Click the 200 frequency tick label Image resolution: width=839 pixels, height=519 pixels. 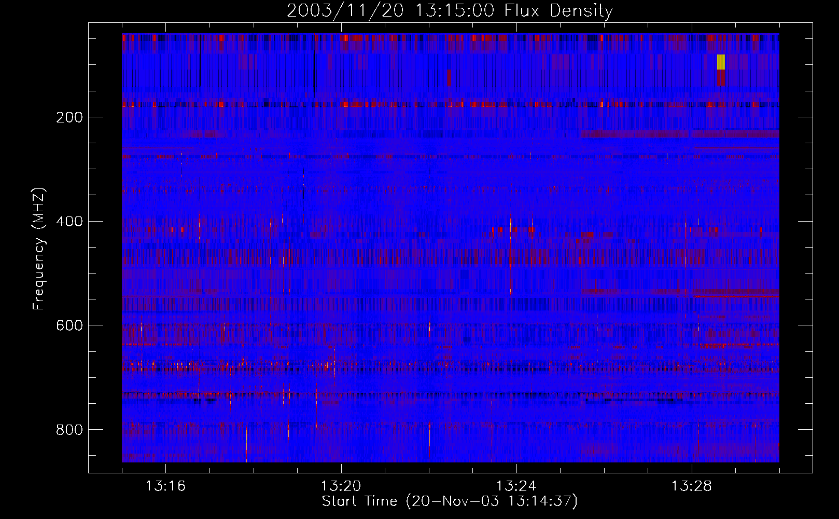click(69, 117)
